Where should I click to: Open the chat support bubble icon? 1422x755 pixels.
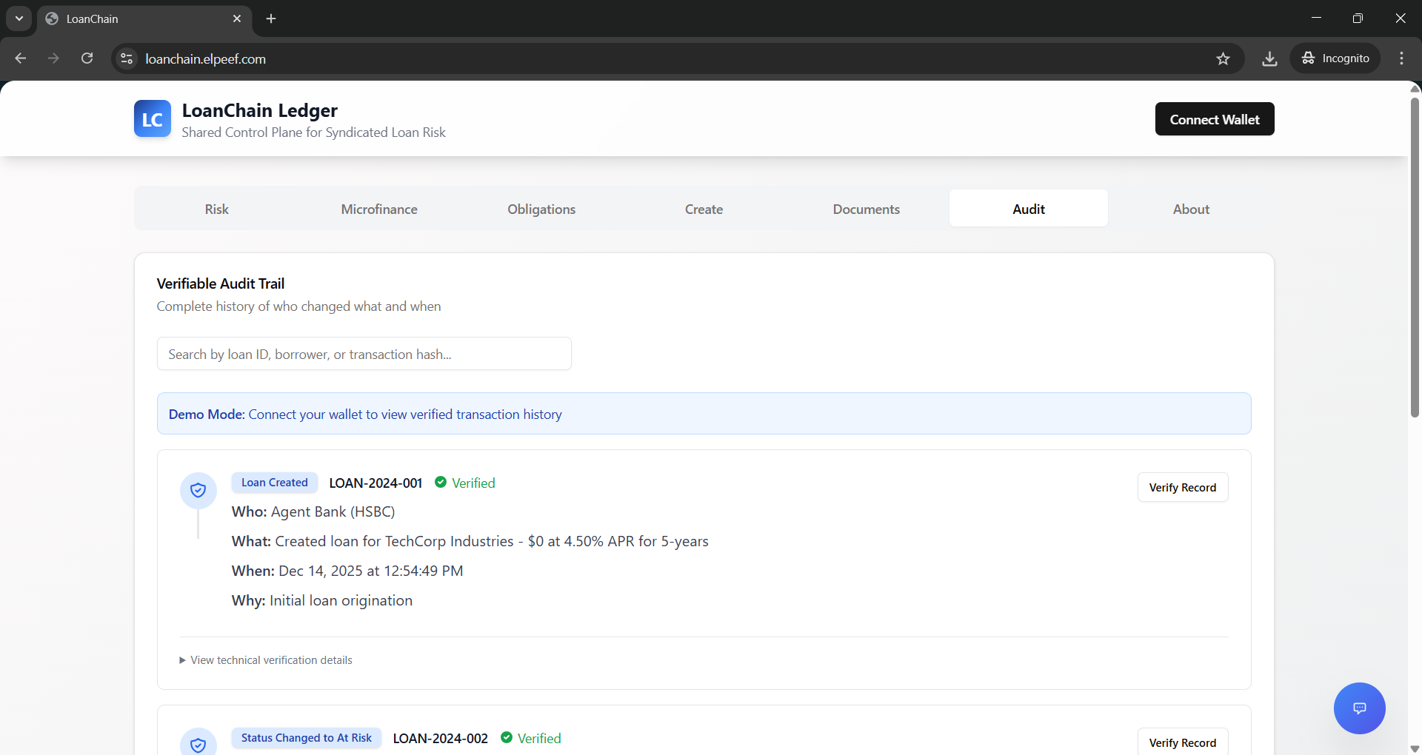tap(1359, 708)
